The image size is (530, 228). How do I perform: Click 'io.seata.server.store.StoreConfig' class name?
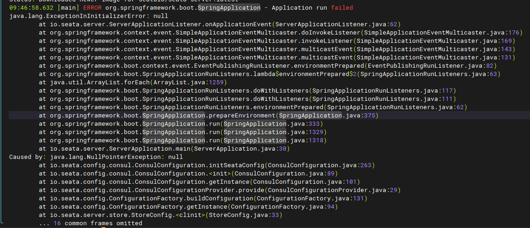(111, 215)
